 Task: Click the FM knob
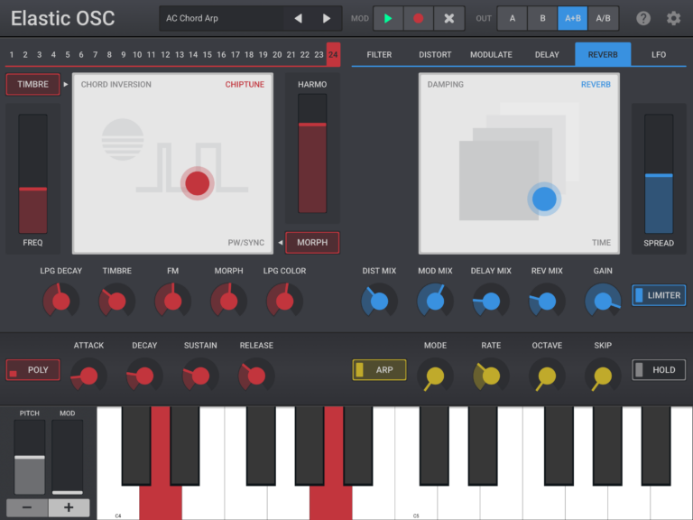click(x=173, y=301)
